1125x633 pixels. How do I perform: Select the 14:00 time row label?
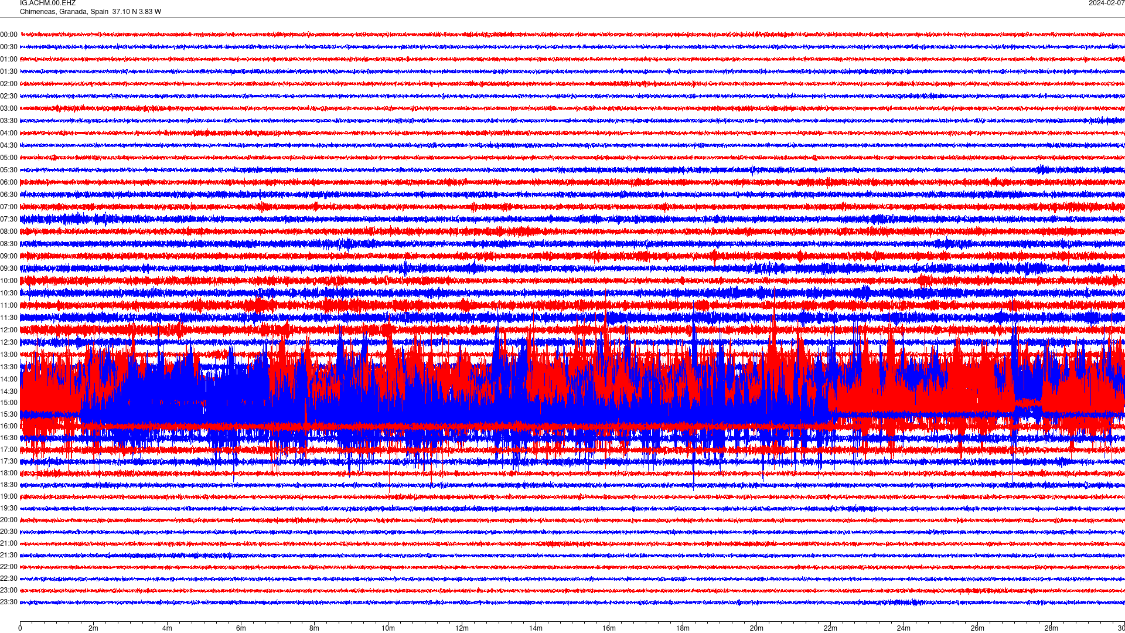coord(9,379)
